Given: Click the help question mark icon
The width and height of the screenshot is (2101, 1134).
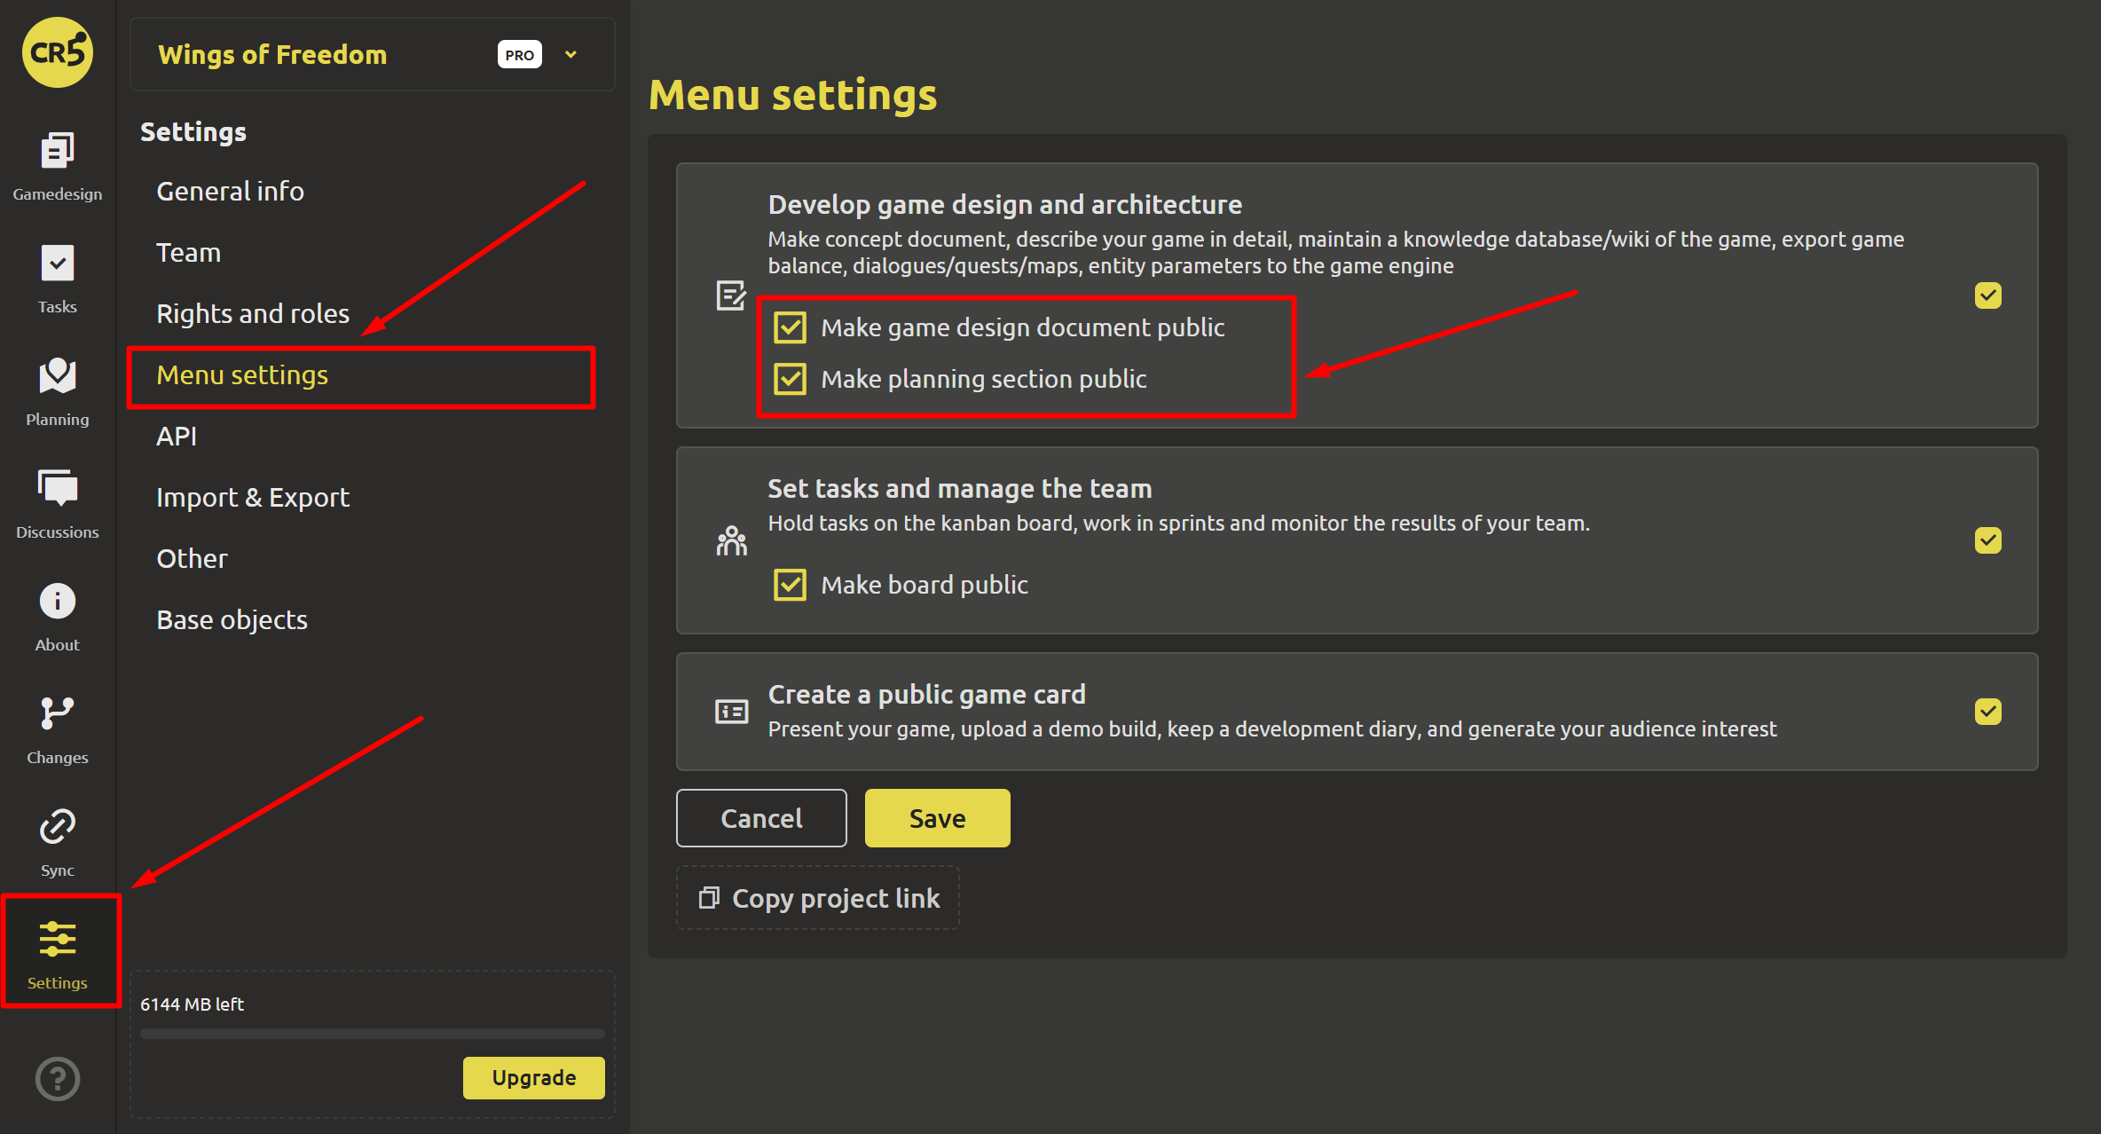Looking at the screenshot, I should pos(57,1078).
